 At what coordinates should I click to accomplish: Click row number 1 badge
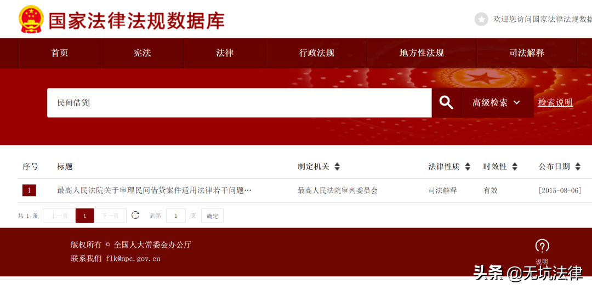click(29, 190)
